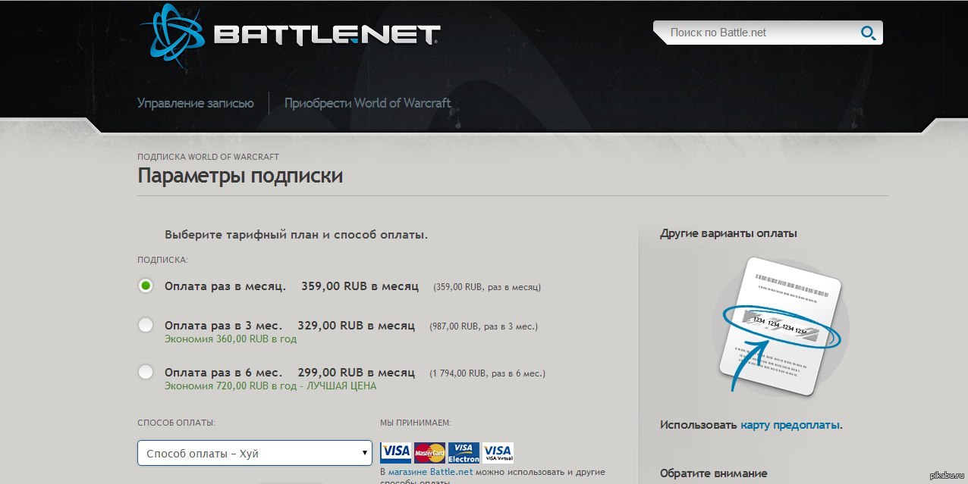Click the prepaid card illustration
This screenshot has height=484, width=968.
click(x=780, y=326)
